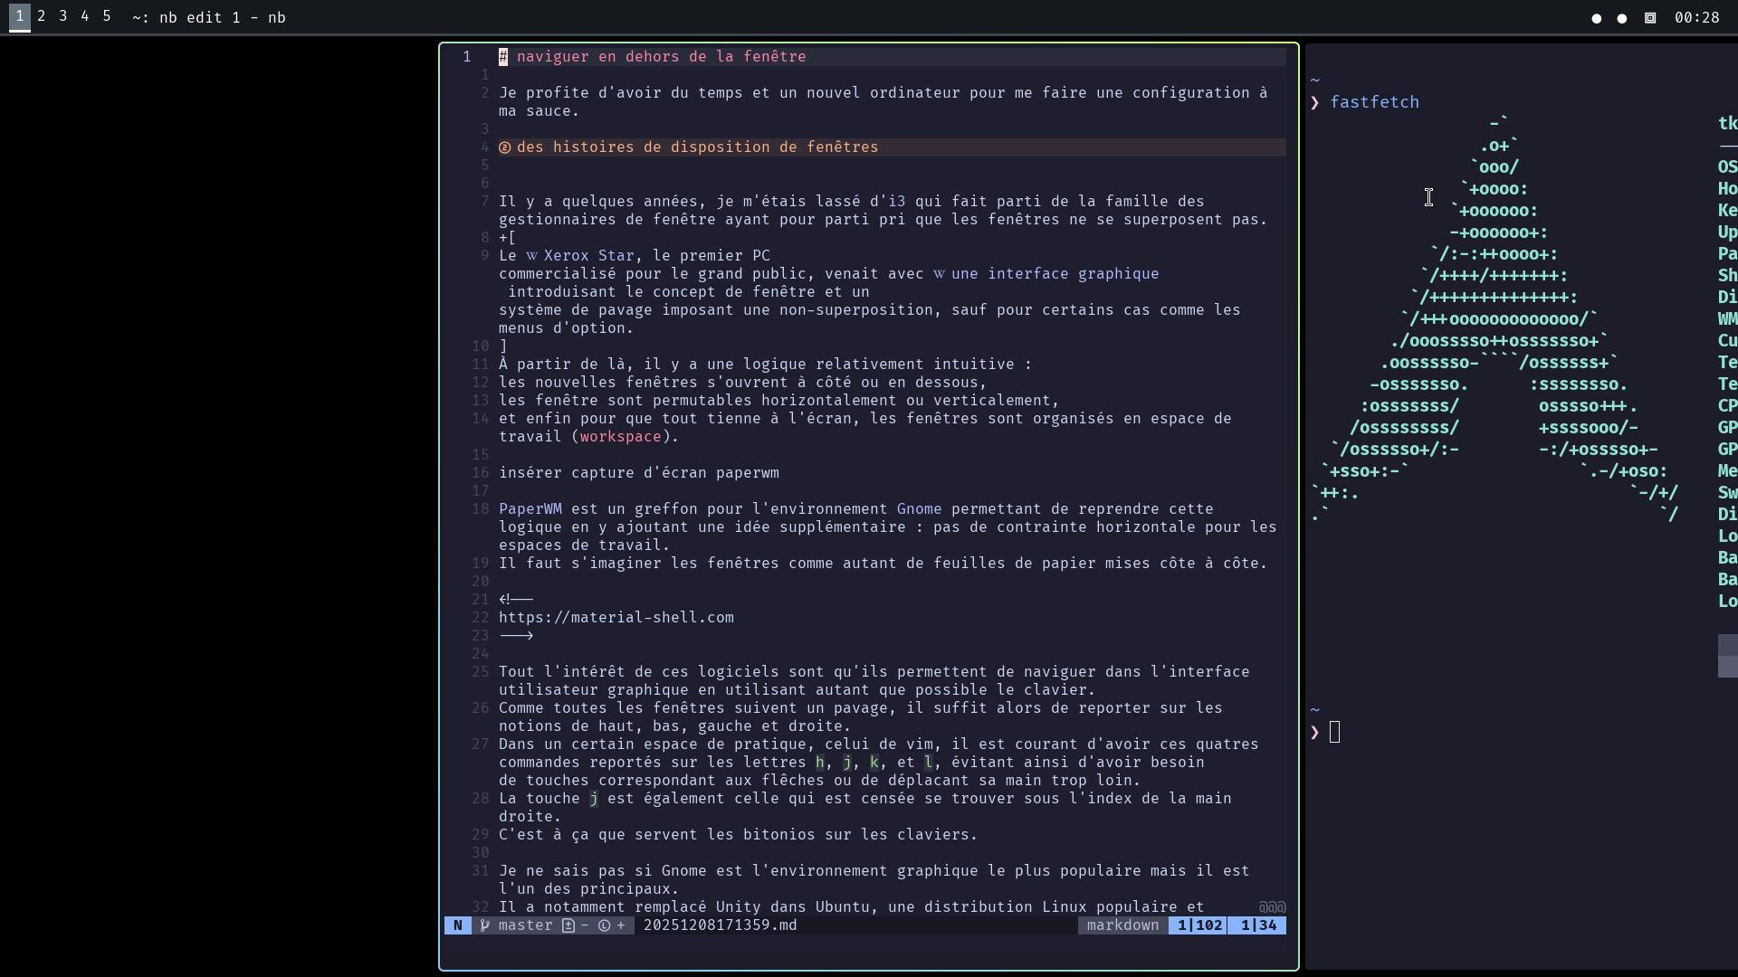Viewport: 1738px width, 977px height.
Task: Switch to workspace 2
Action: click(41, 16)
